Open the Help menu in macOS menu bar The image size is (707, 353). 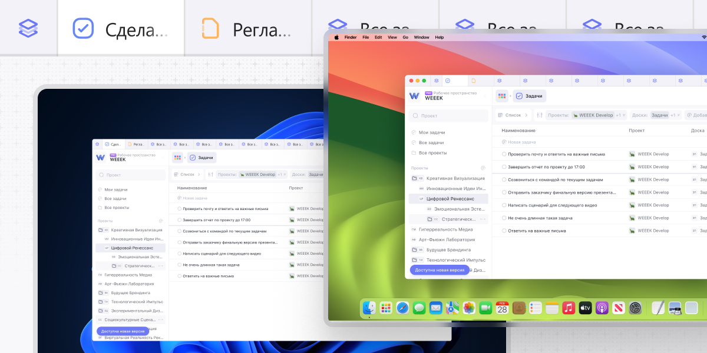pos(440,37)
